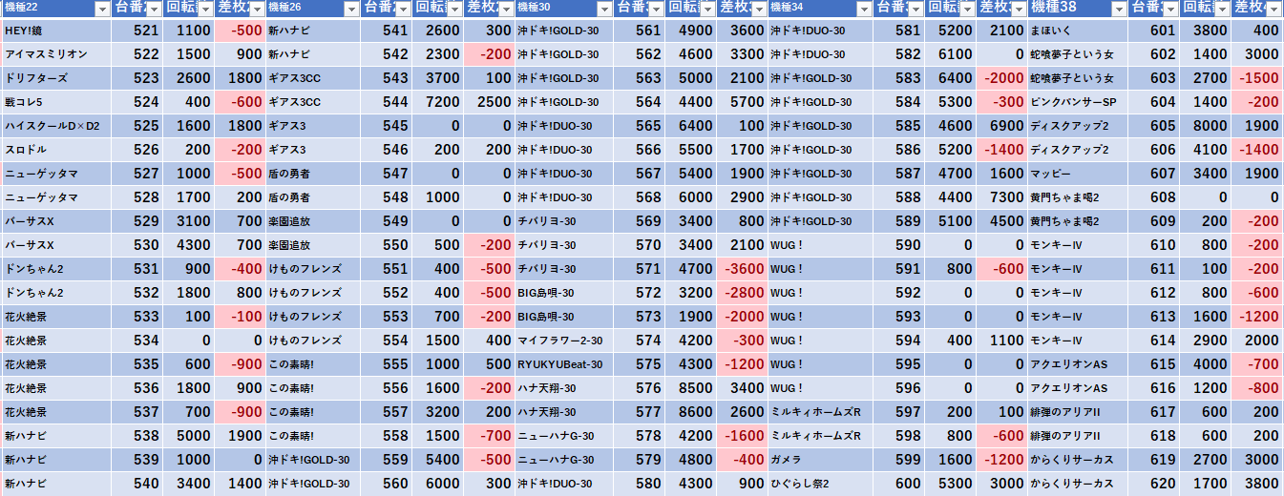Click machine number cell 527
This screenshot has width=1284, height=496.
pos(137,174)
